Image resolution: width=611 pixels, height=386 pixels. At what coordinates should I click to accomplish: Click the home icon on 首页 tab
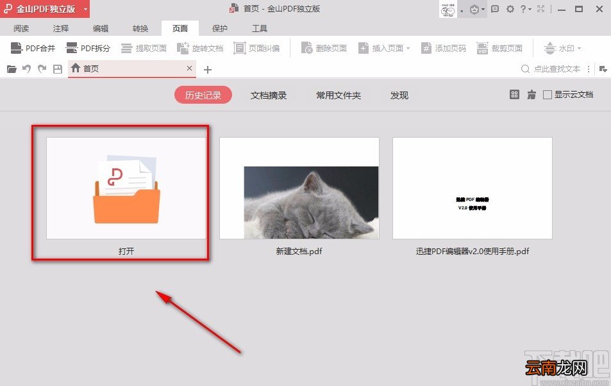click(76, 68)
